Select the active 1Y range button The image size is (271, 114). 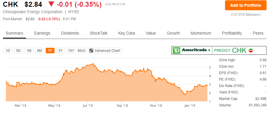point(50,51)
